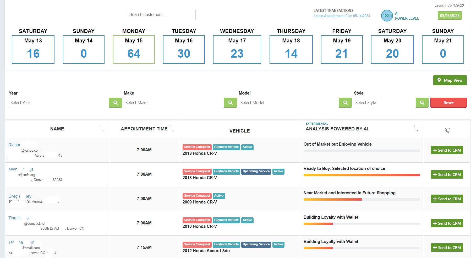
Task: Click the Ready to Buy progress bar
Action: [362, 175]
